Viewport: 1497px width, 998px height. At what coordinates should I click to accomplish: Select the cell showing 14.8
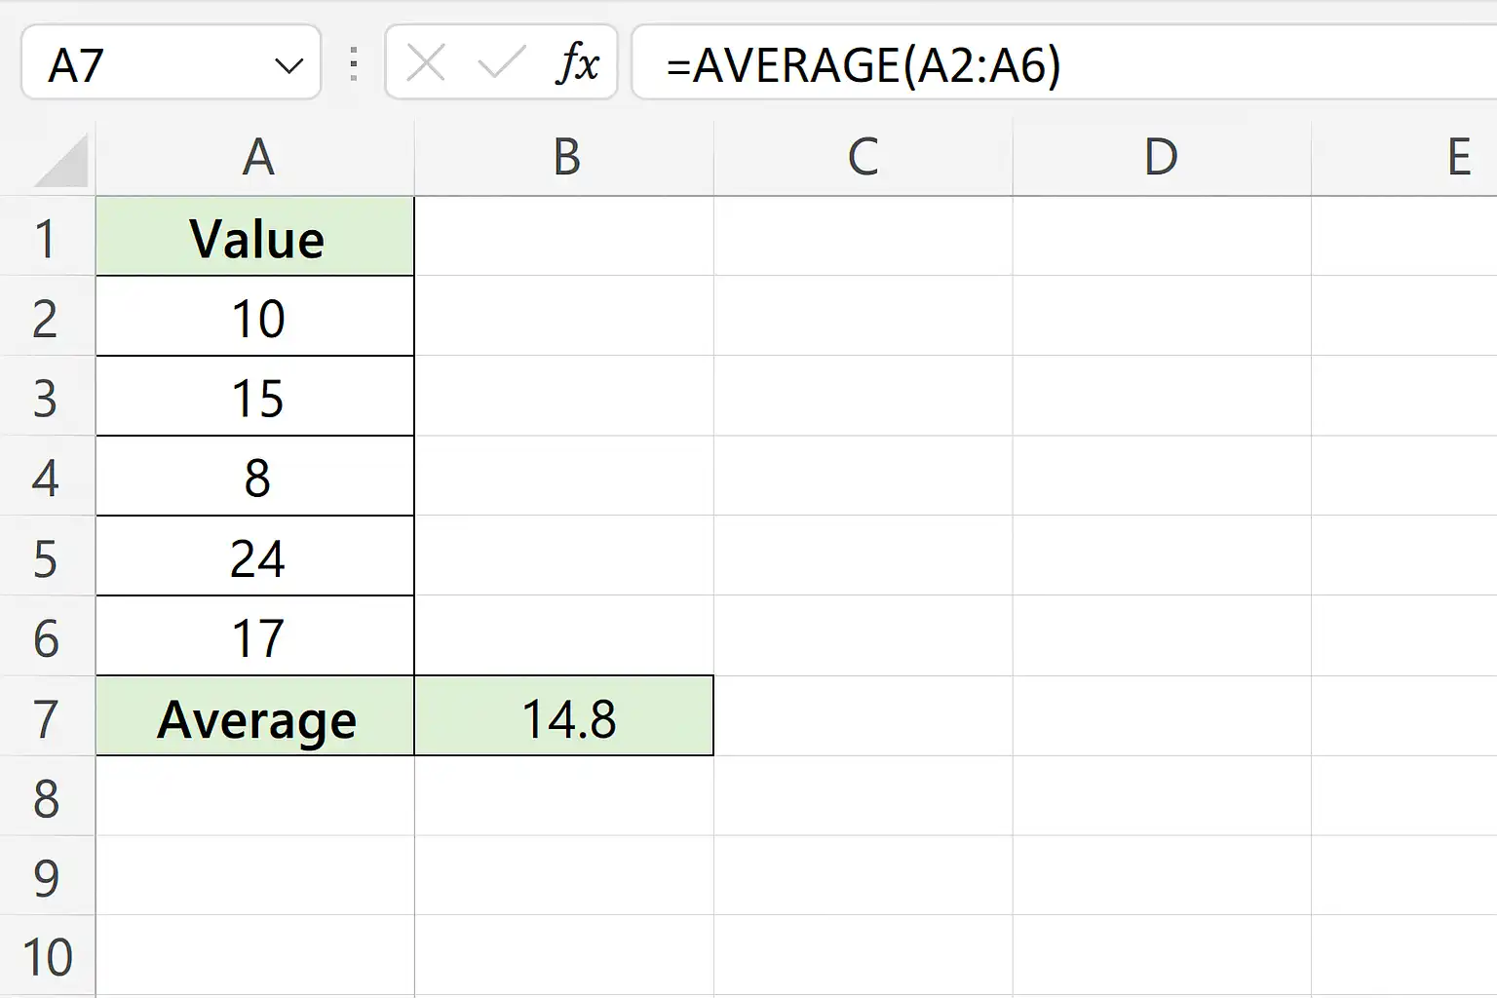[564, 716]
